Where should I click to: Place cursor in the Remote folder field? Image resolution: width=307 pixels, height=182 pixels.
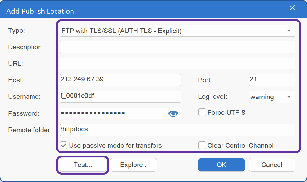pyautogui.click(x=177, y=130)
